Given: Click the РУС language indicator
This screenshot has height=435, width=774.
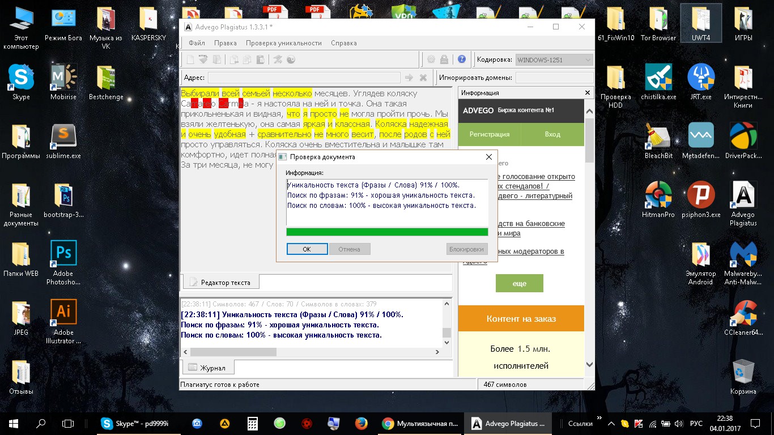Looking at the screenshot, I should (696, 423).
